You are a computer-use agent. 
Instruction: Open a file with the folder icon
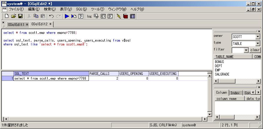click(x=13, y=16)
